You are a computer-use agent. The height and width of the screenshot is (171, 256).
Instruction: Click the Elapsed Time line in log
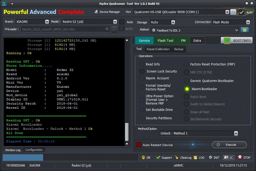point(30,141)
